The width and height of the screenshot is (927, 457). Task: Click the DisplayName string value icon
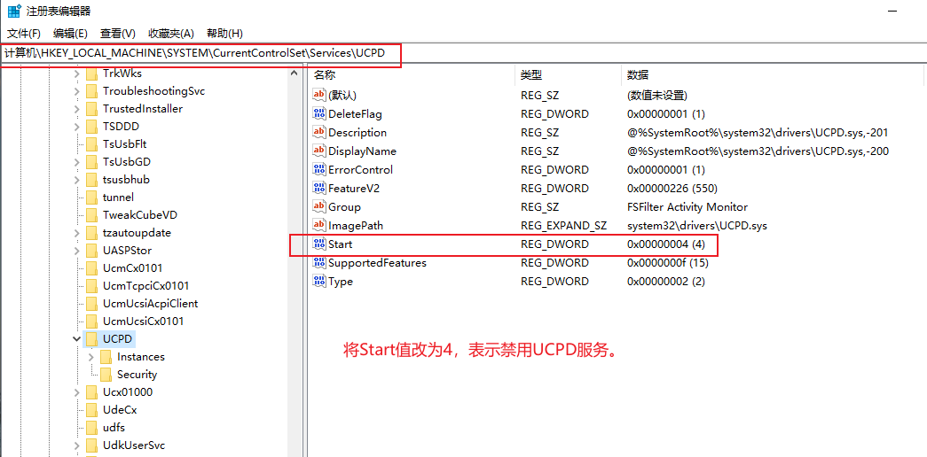point(319,151)
